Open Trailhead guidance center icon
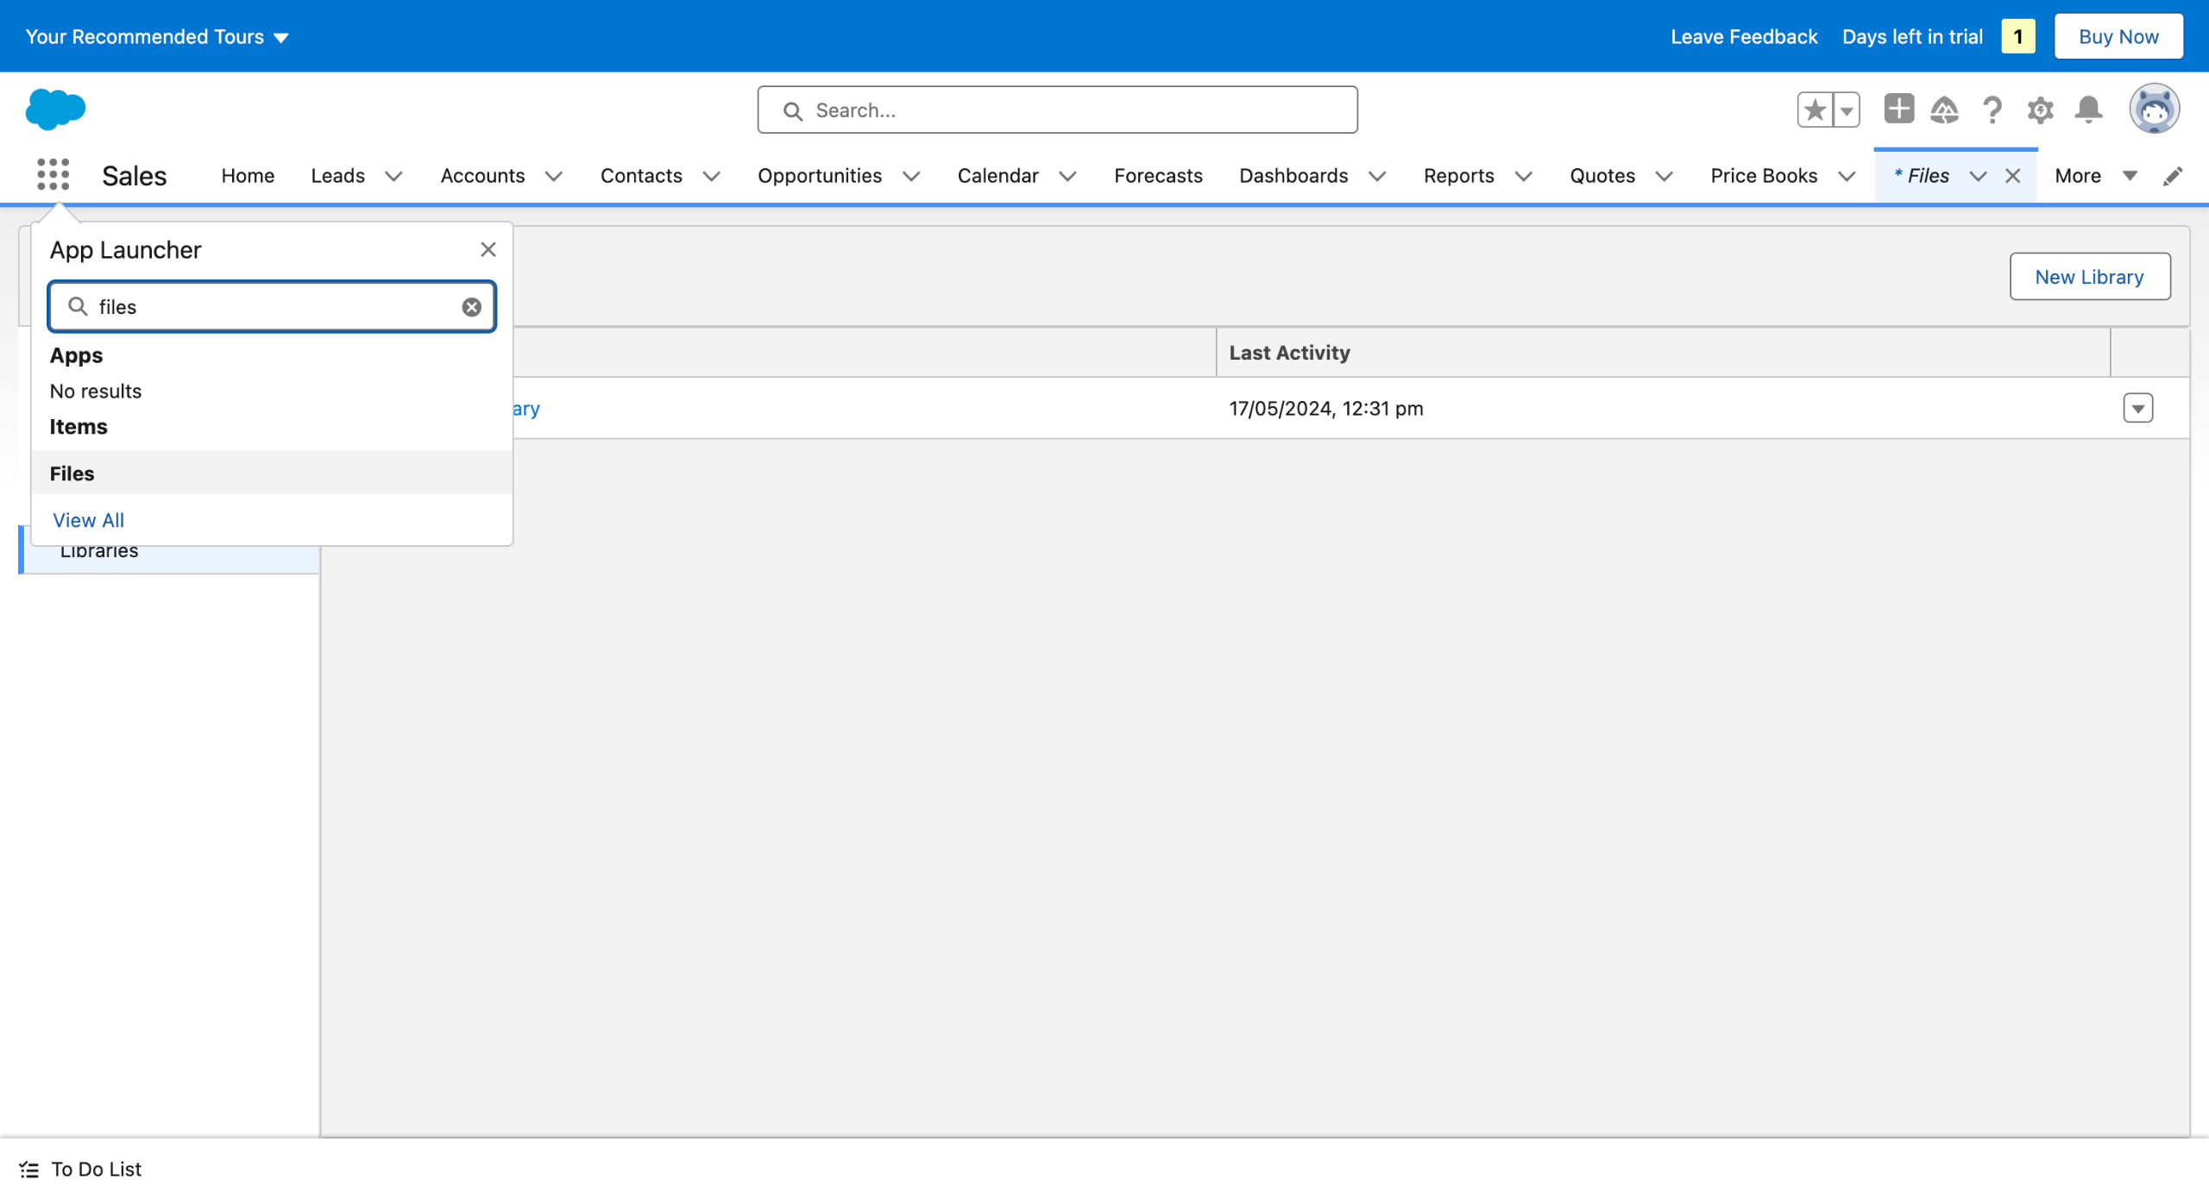2209x1198 pixels. pos(1944,110)
